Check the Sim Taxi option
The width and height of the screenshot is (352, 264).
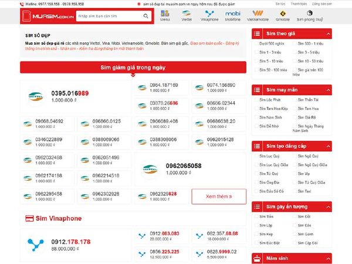[x=295, y=191]
